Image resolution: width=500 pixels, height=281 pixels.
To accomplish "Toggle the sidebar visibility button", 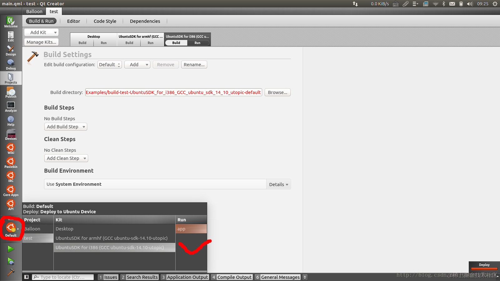I will (27, 277).
